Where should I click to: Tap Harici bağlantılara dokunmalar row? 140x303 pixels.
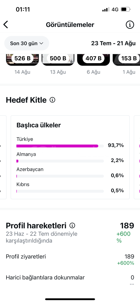(x=70, y=280)
